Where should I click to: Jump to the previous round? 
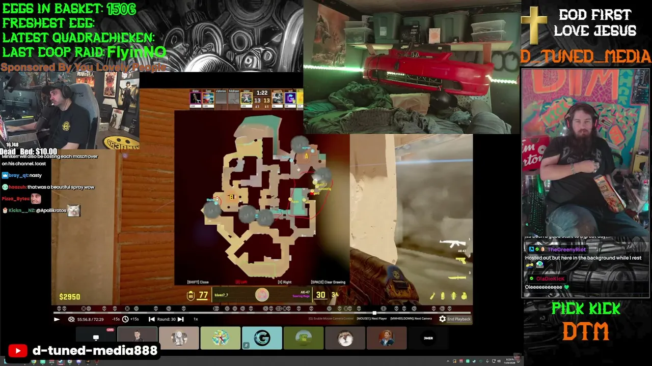[x=151, y=319]
